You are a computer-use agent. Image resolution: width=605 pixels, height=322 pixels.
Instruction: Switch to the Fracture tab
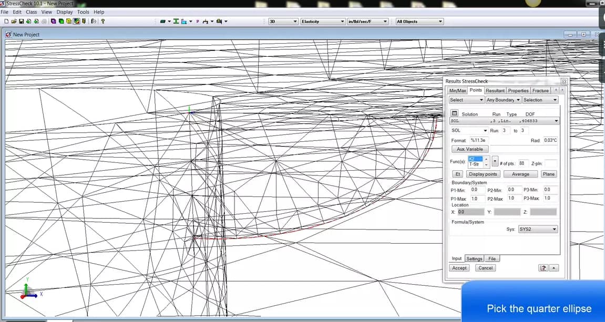pos(540,90)
